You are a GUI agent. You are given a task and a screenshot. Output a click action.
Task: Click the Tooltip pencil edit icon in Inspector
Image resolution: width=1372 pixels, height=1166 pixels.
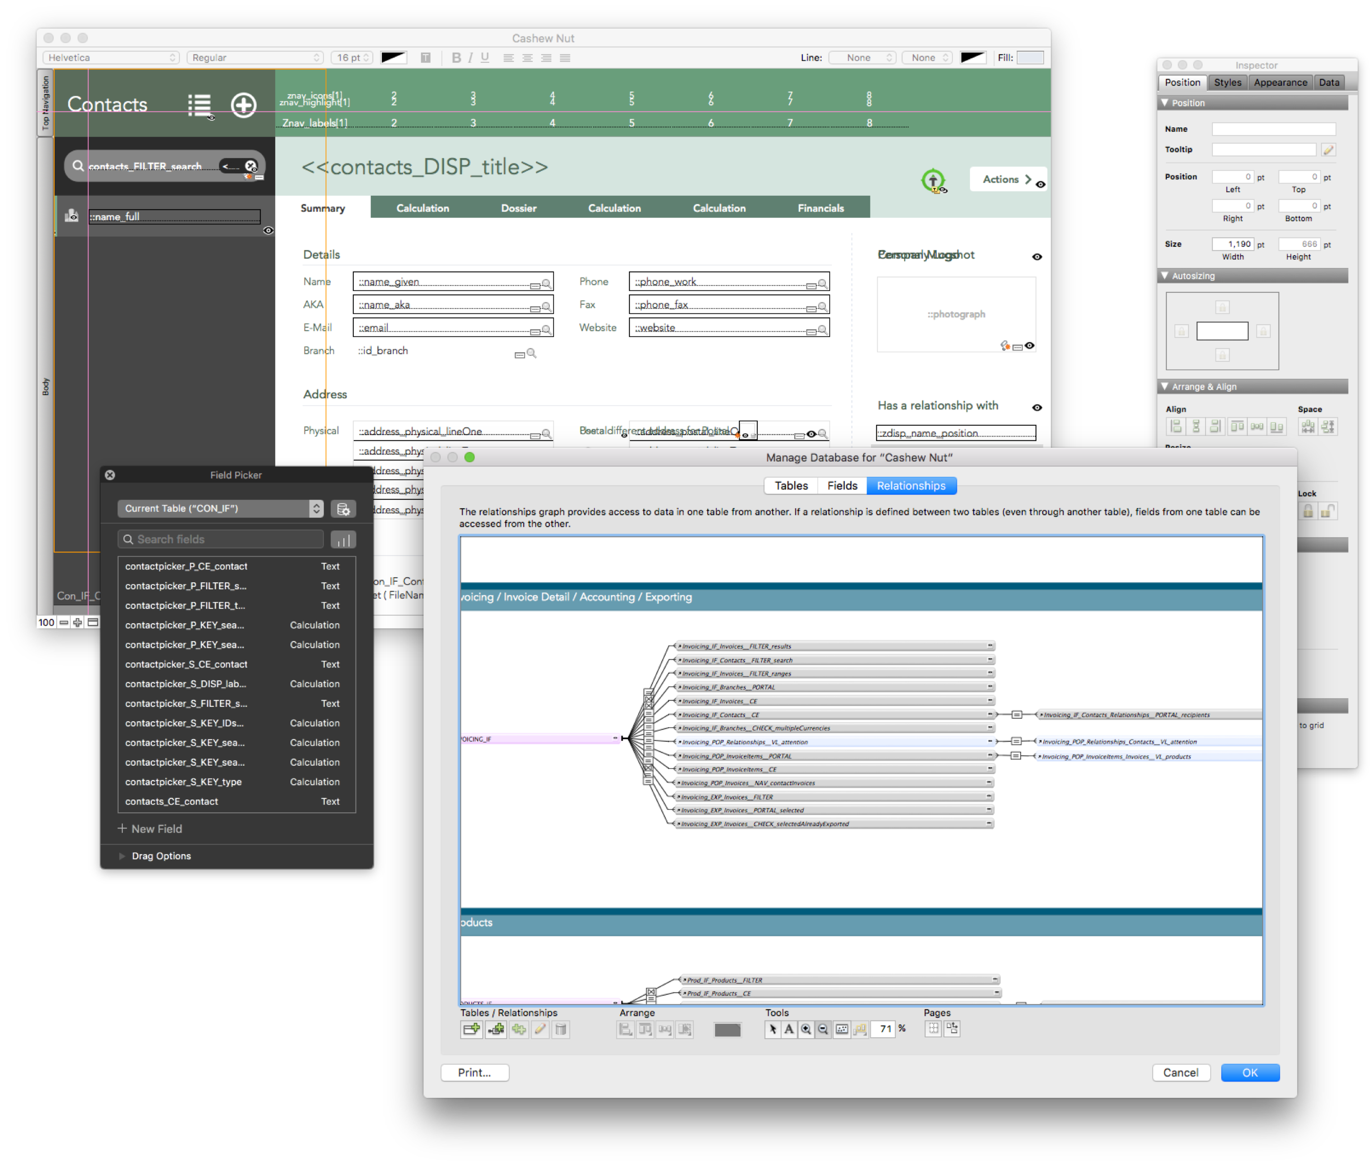tap(1328, 149)
